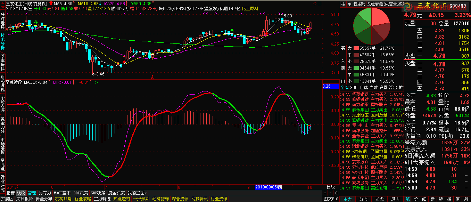Open the 技术分析 sidebar tab

pyautogui.click(x=3, y=41)
